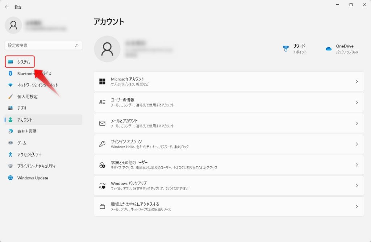Screen dimensions: 371x242
Task: Click the large profile avatar in main pane
Action: 107,49
